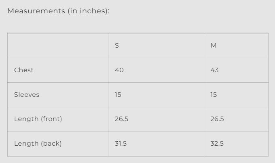
Task: Click the empty top-left table cell
Action: [x=58, y=46]
